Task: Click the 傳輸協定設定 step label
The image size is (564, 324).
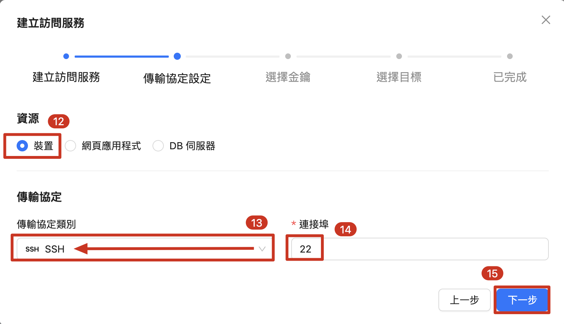Action: coord(177,78)
